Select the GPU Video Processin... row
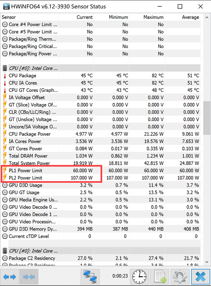Viewport: 211px width, 286px height. [100, 222]
